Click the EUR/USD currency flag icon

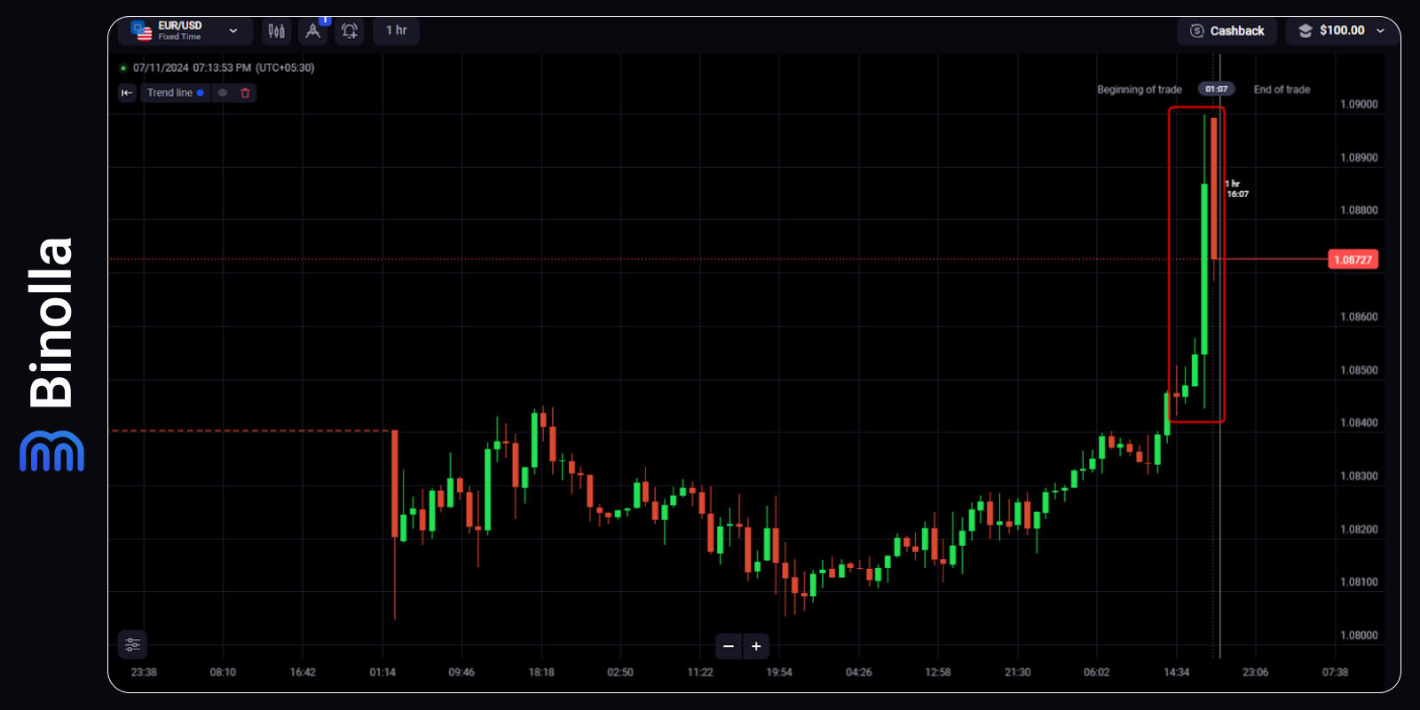pyautogui.click(x=142, y=31)
